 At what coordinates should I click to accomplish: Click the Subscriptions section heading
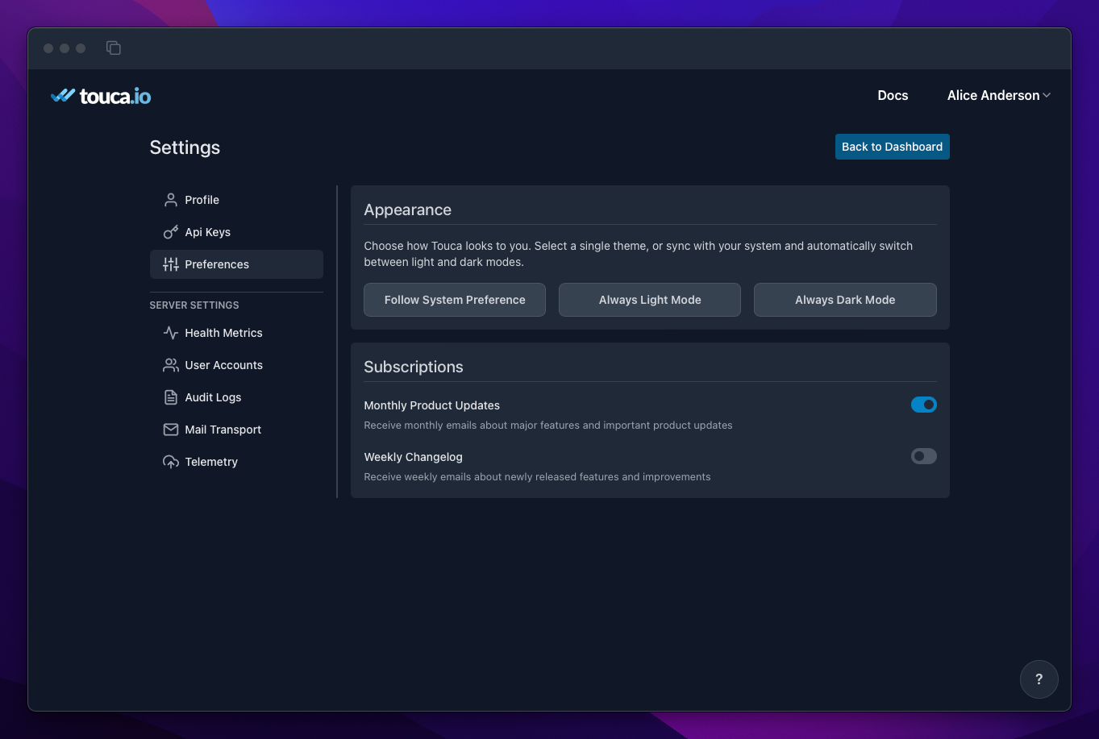tap(414, 367)
